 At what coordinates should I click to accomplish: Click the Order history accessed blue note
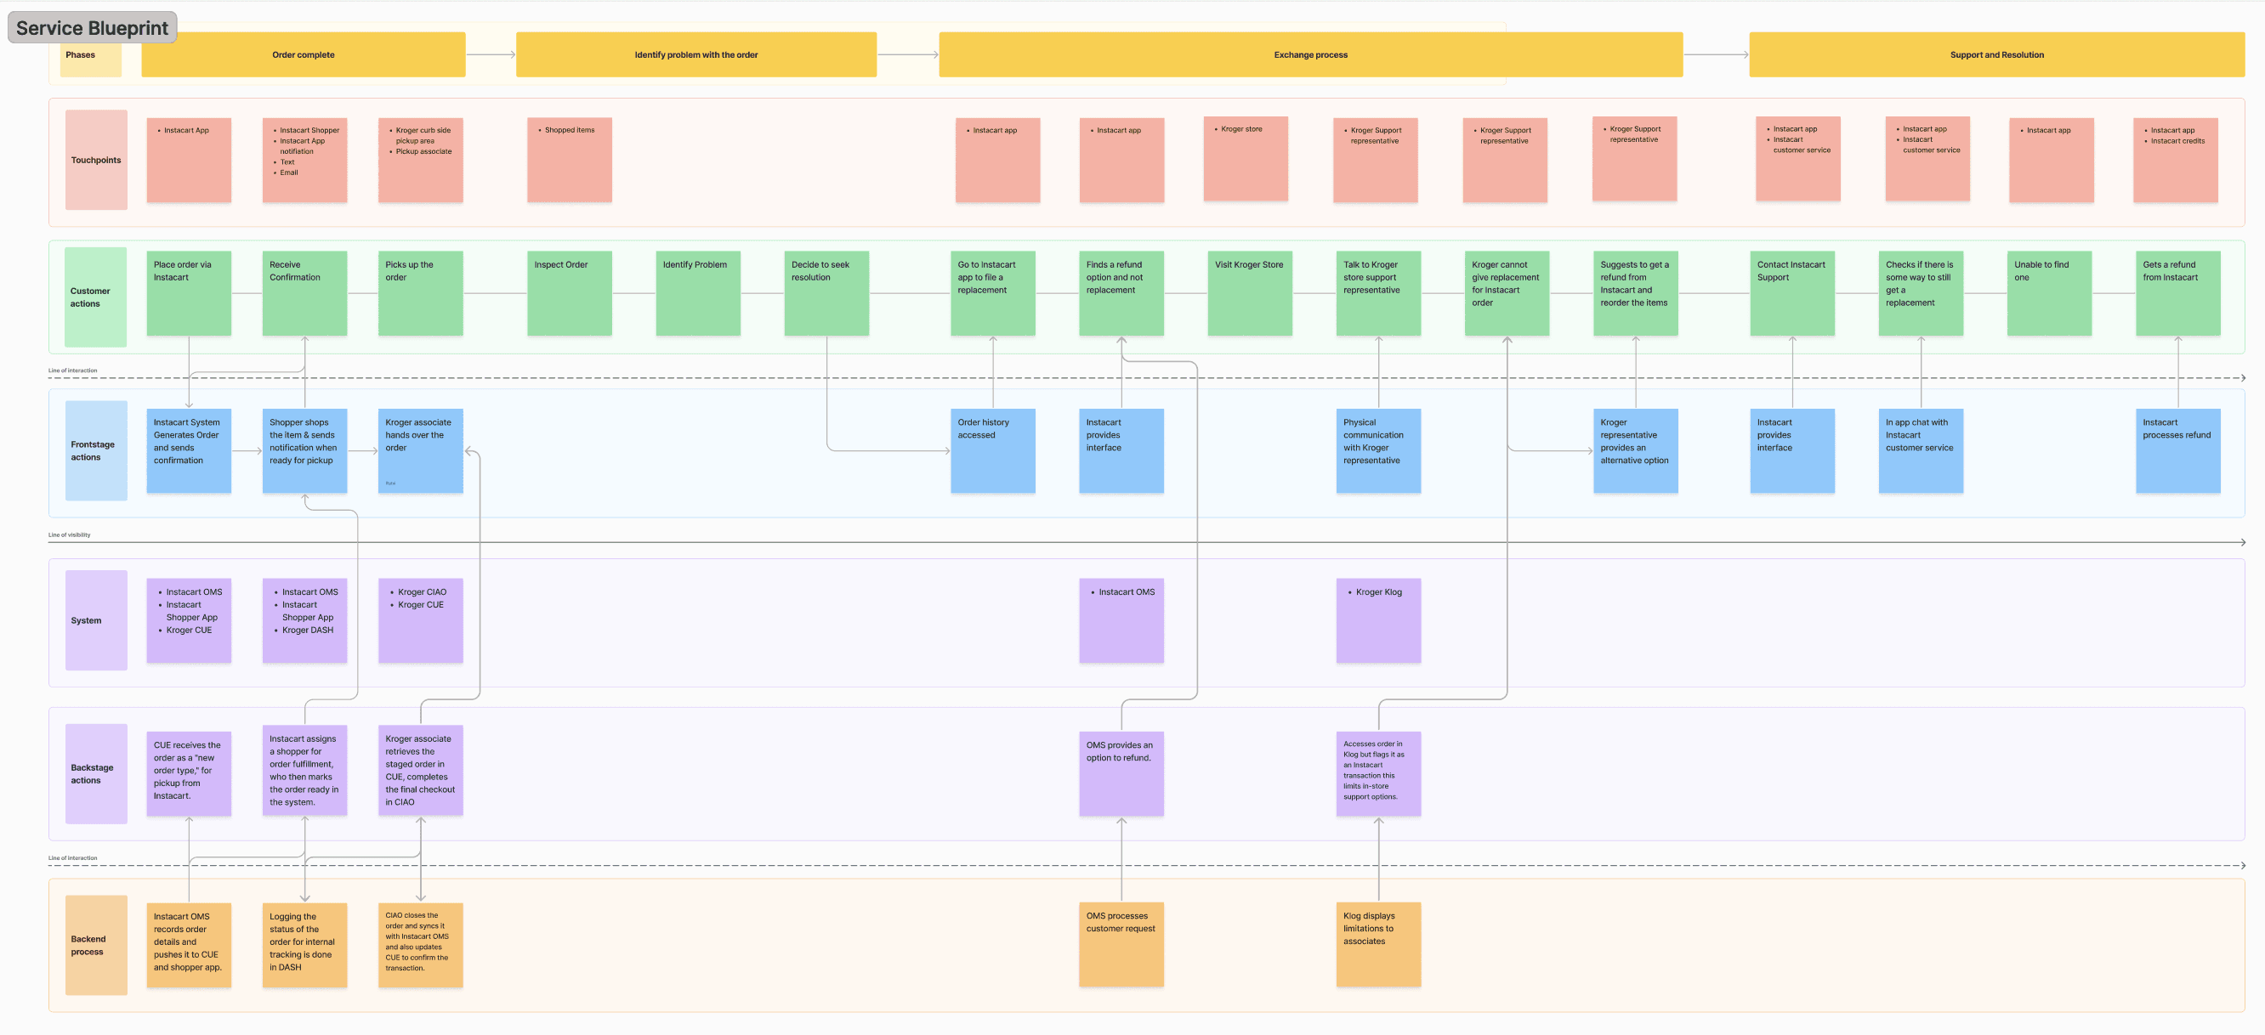pos(993,450)
